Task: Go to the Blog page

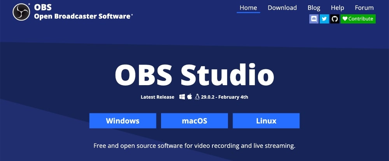Action: coord(314,8)
